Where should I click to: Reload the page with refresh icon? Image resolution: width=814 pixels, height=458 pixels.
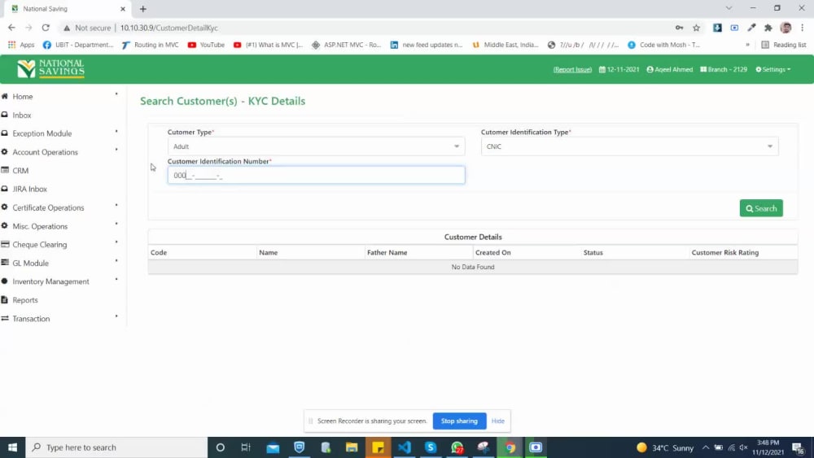pos(46,28)
